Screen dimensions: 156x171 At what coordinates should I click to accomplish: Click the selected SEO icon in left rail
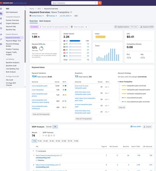tap(1, 13)
